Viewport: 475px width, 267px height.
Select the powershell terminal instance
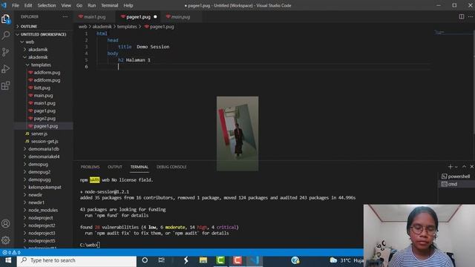pyautogui.click(x=456, y=177)
